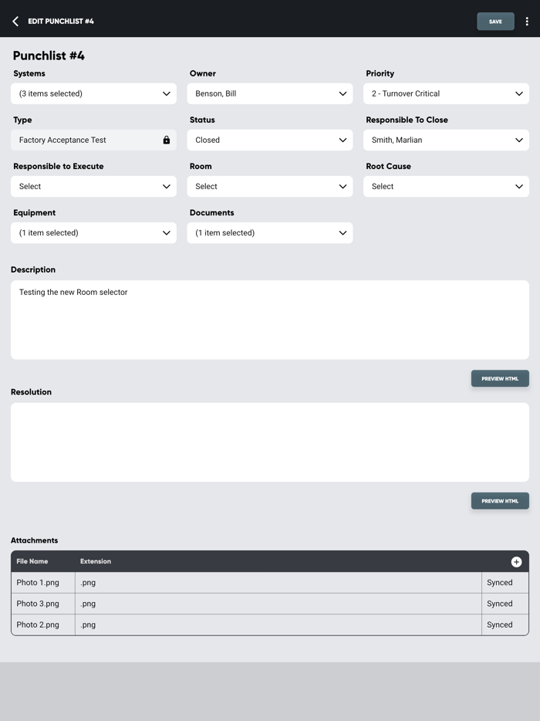Screen dimensions: 540x721
Task: Go back using the back arrow
Action: click(15, 22)
